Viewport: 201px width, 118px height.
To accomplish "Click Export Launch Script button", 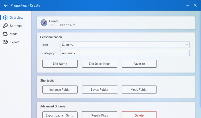I will tap(60, 115).
